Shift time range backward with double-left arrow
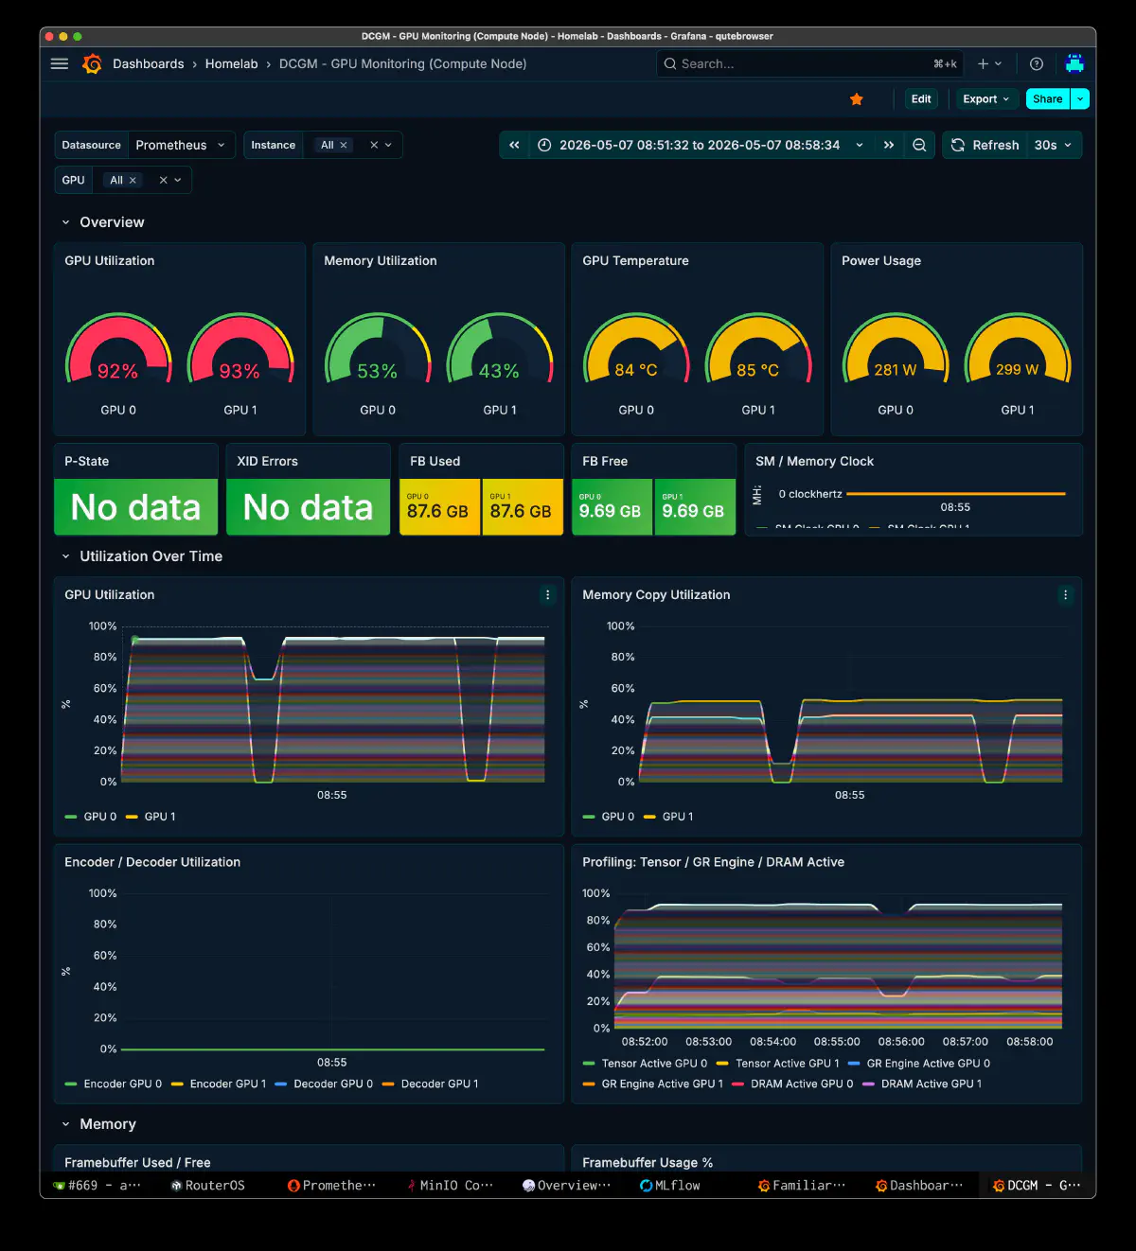The height and width of the screenshot is (1251, 1136). tap(514, 145)
